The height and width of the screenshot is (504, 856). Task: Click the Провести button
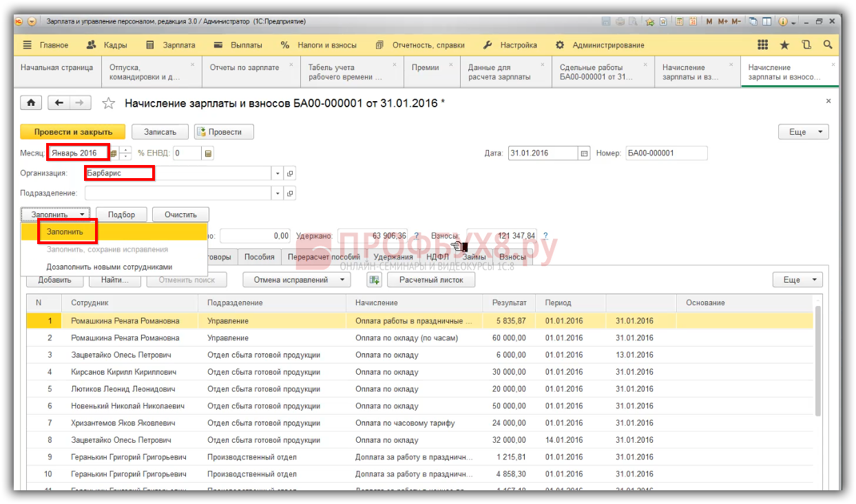[224, 132]
